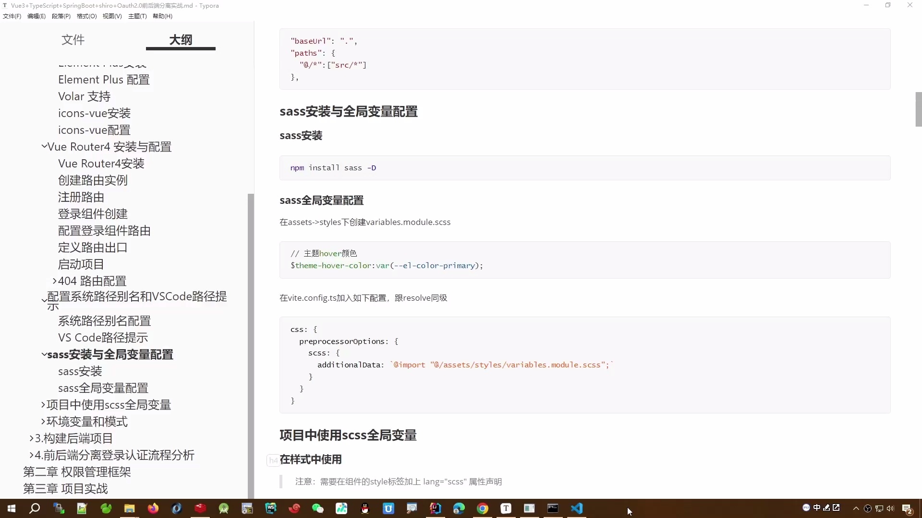
Task: Open QQ from the taskbar
Action: pyautogui.click(x=365, y=508)
